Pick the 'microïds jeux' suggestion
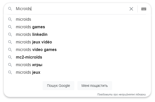Screen dimensions: 155x102 point(28,72)
